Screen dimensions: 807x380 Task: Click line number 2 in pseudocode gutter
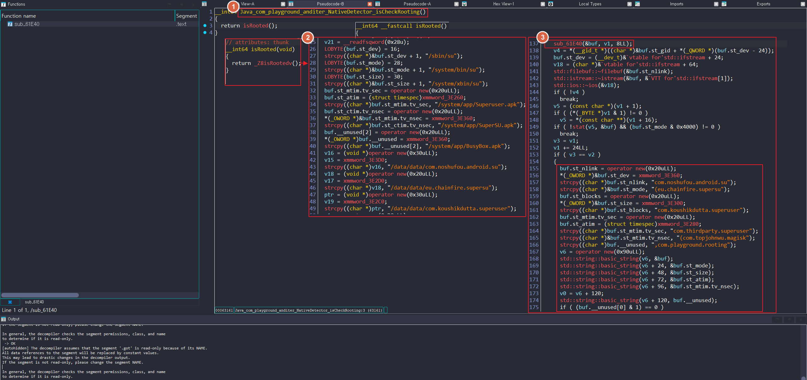[x=211, y=19]
